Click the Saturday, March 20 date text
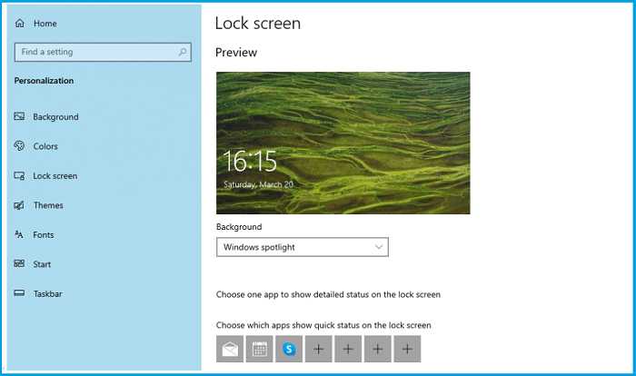 pyautogui.click(x=258, y=184)
